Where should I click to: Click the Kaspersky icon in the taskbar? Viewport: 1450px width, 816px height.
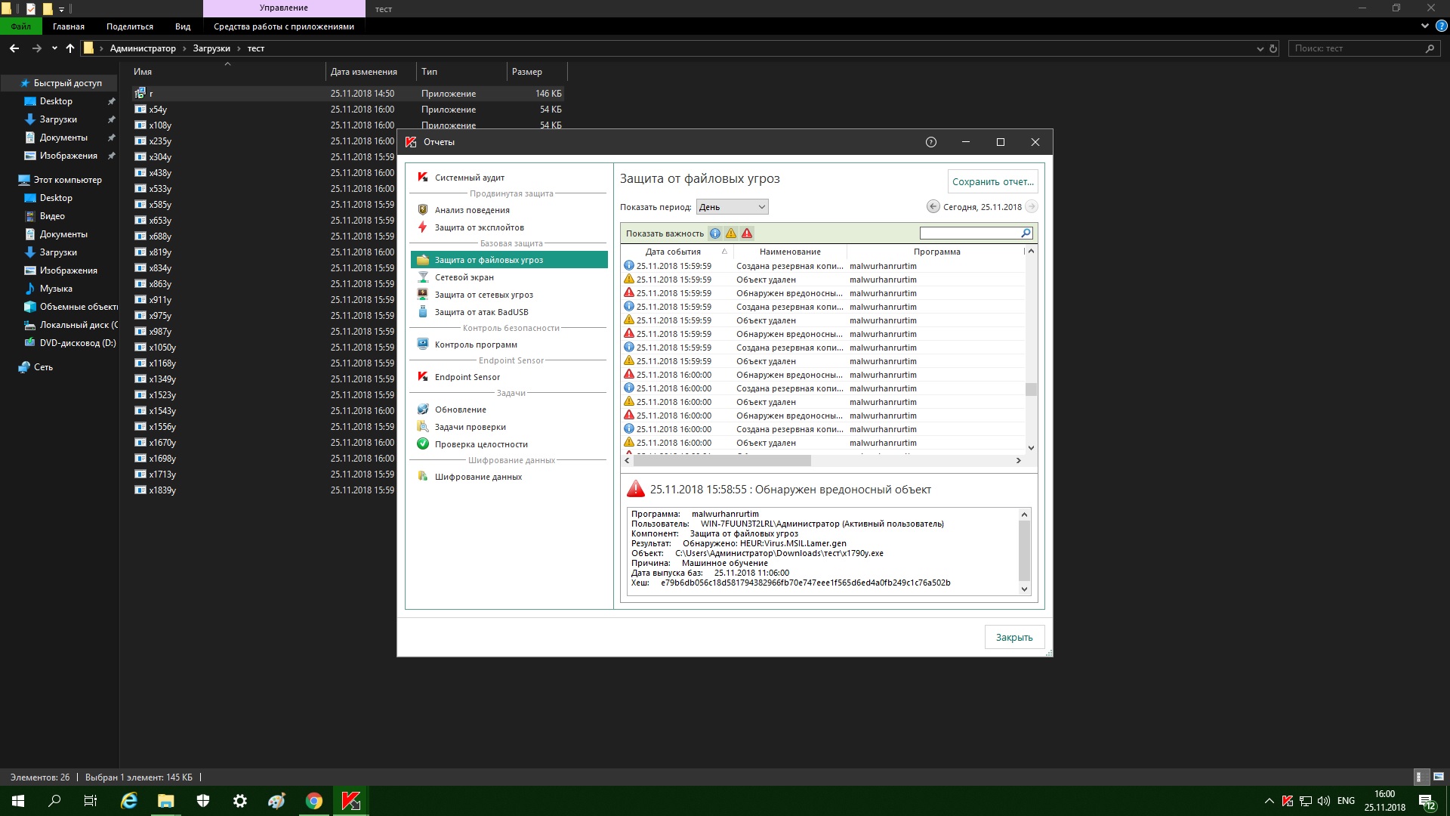pyautogui.click(x=350, y=801)
